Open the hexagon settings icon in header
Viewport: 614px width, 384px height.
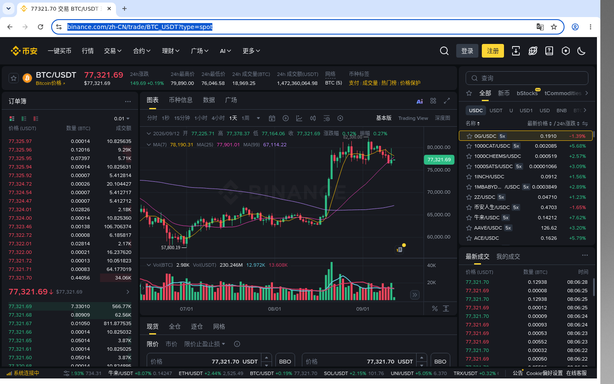566,51
